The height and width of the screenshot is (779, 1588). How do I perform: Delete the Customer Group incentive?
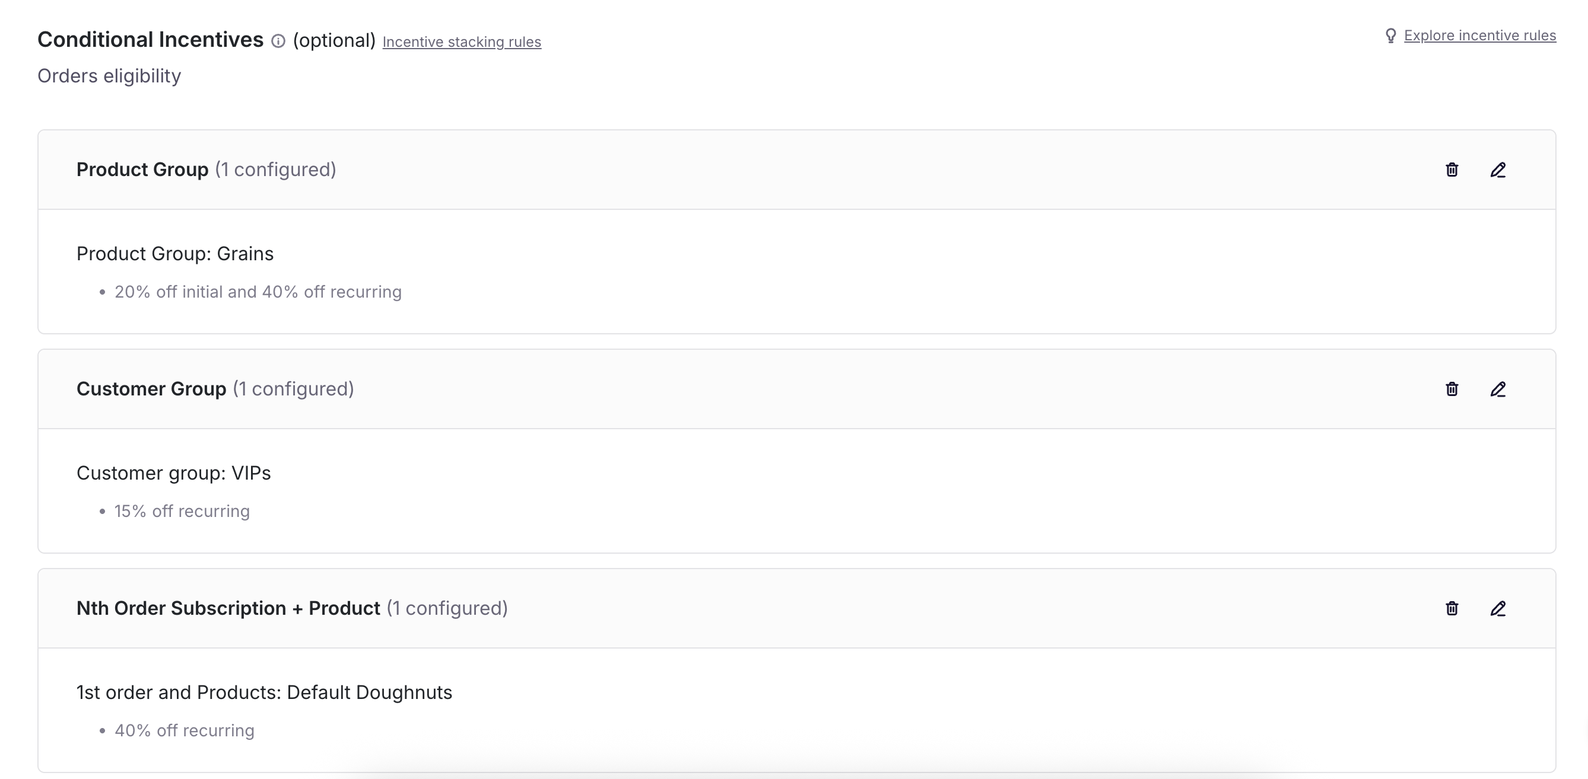1452,389
